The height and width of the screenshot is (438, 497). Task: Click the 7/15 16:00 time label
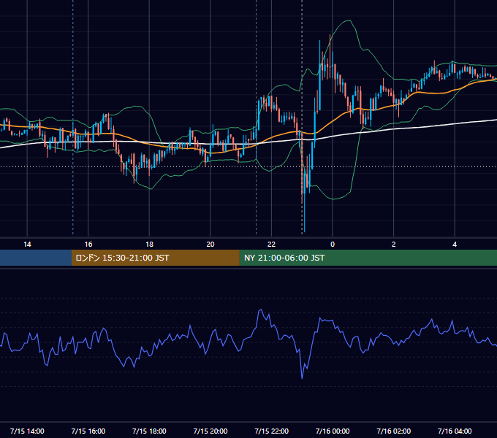coord(88,431)
